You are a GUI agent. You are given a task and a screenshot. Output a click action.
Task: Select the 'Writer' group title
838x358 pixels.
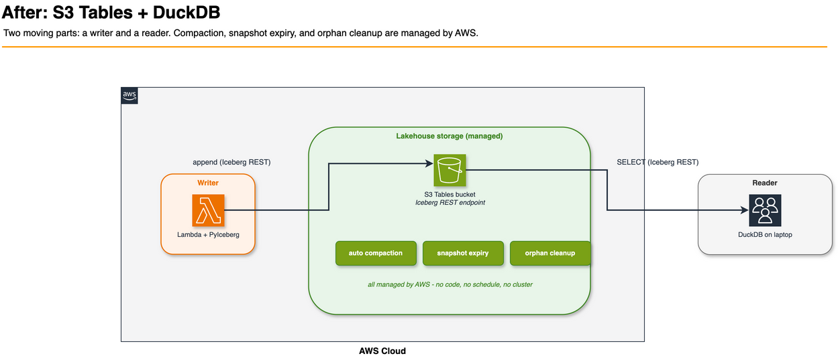[x=208, y=183]
